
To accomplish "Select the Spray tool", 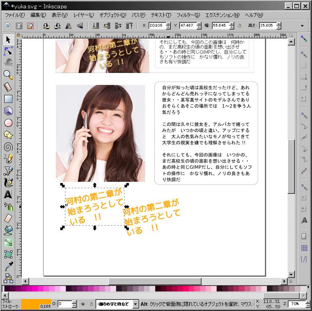I will coord(8,207).
